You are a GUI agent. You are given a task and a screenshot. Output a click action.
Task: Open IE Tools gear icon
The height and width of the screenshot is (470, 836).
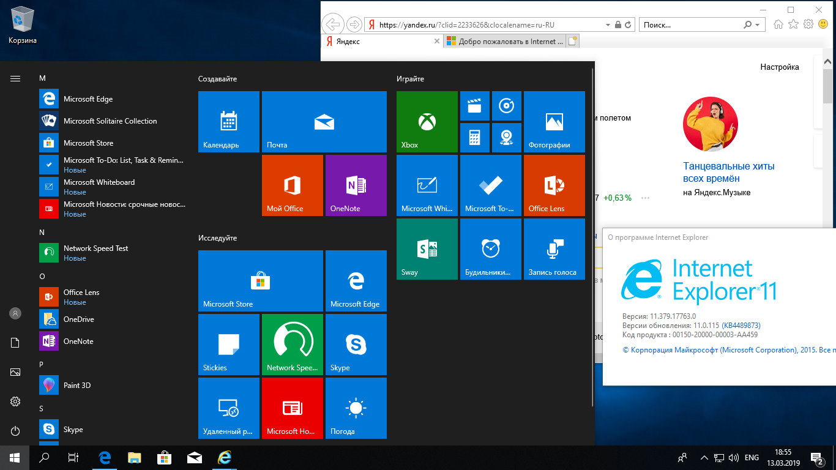pyautogui.click(x=808, y=24)
